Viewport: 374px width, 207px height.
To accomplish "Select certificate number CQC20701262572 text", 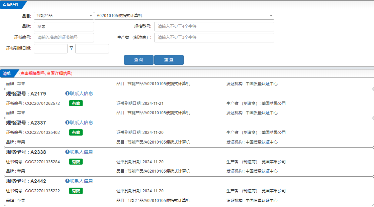I will tap(42, 103).
